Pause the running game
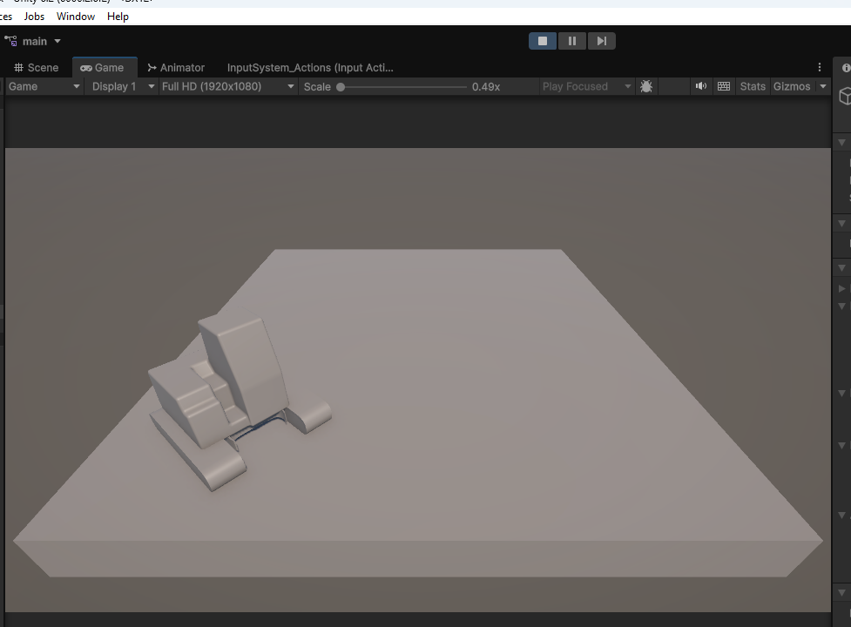This screenshot has height=627, width=851. pyautogui.click(x=572, y=41)
